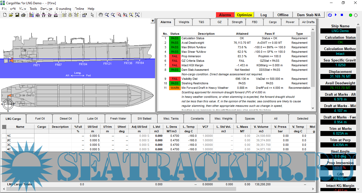Toggle the auto-recalculate loop button
Viewport: 362px width, 193px height.
[x=330, y=15]
